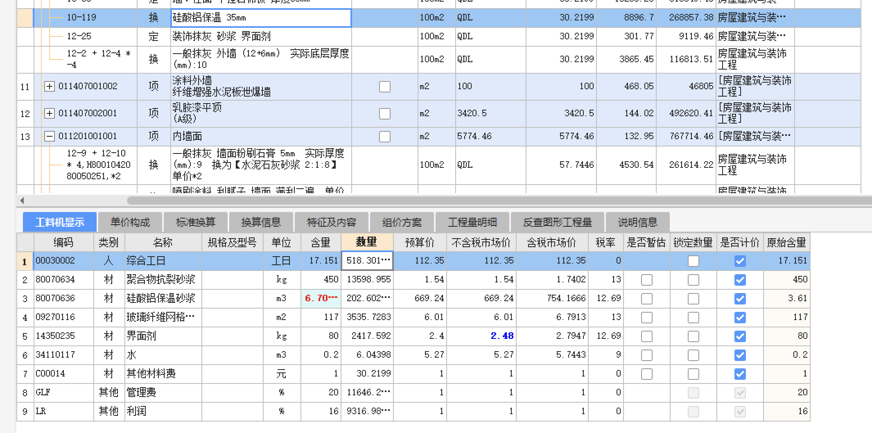Click the red 6.70 含量 cell
Image resolution: width=872 pixels, height=433 pixels.
click(x=321, y=298)
